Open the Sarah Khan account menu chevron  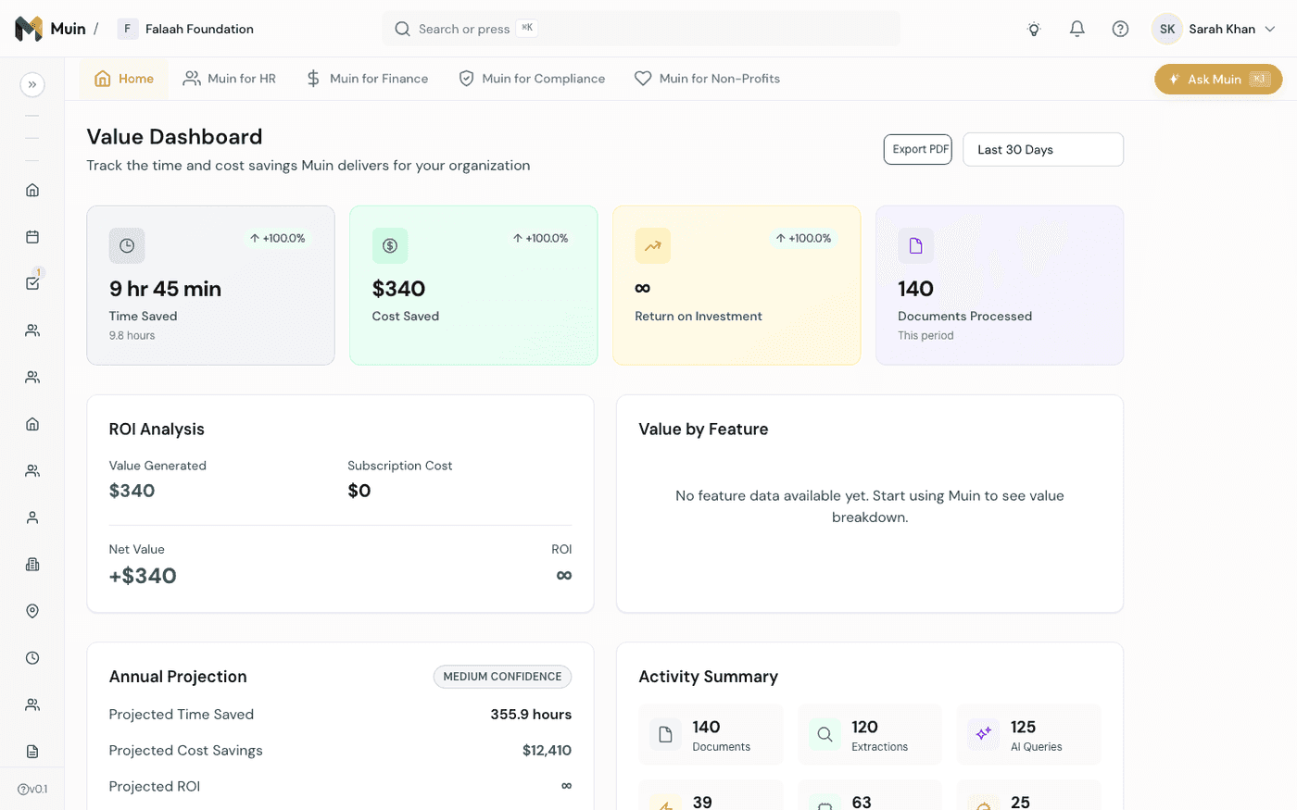(x=1270, y=29)
